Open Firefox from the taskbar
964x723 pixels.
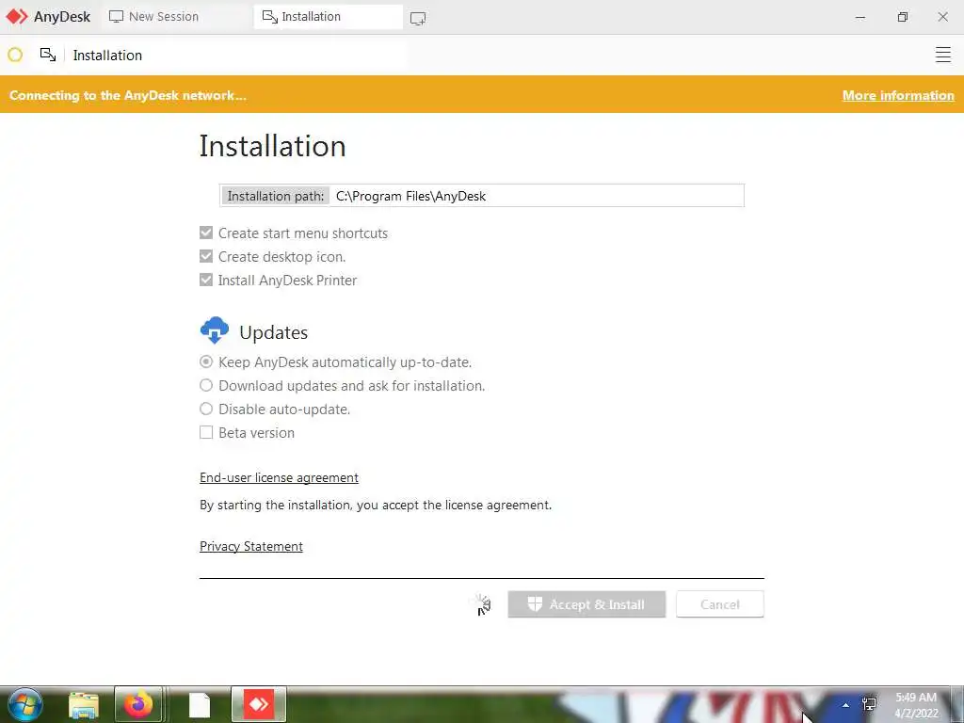coord(137,704)
